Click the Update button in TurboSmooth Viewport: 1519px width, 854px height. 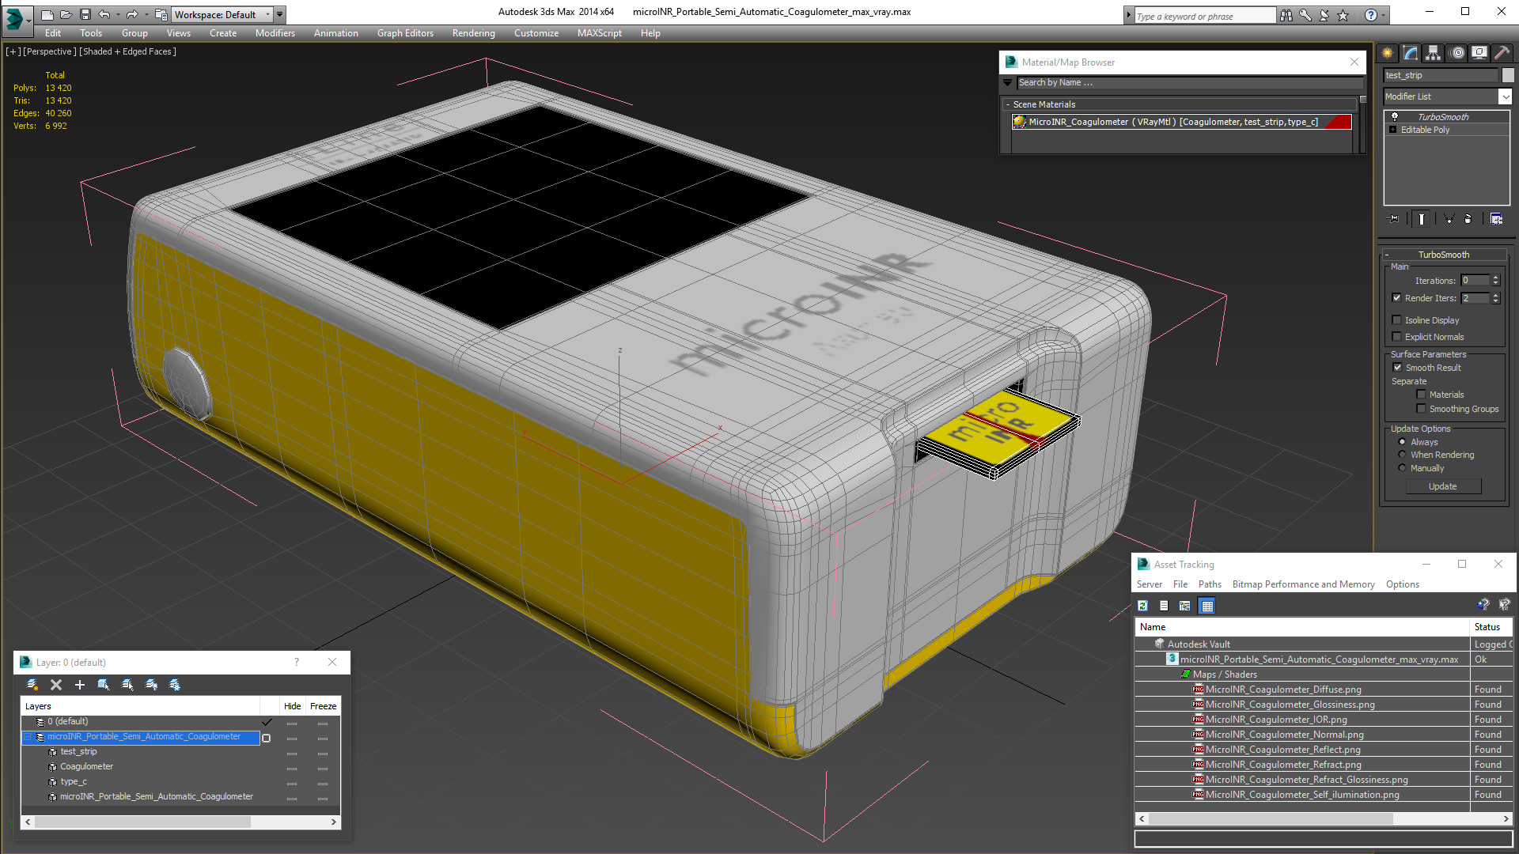point(1442,486)
